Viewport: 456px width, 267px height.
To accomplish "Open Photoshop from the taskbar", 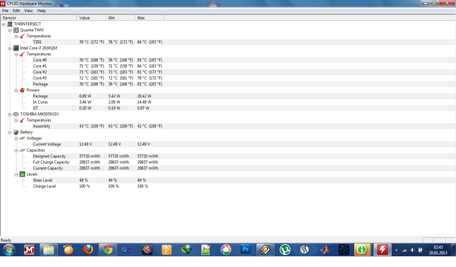I will point(246,250).
